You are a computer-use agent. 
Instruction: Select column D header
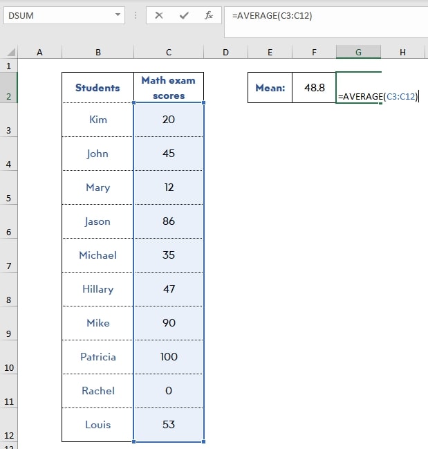(x=225, y=52)
